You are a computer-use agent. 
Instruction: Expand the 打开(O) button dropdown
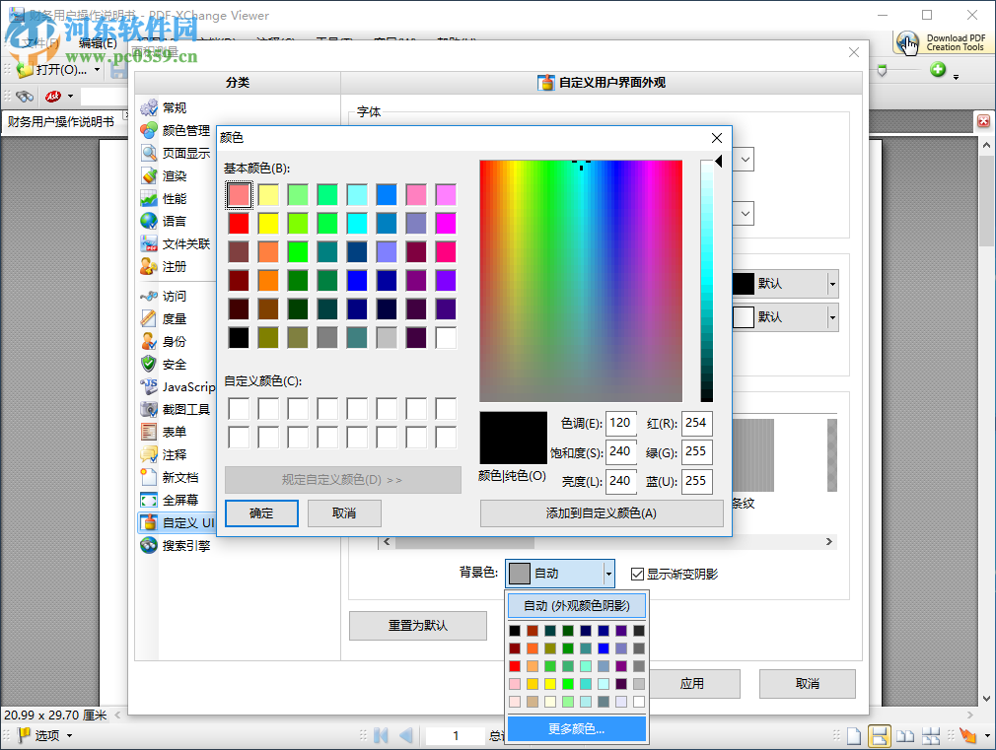99,70
